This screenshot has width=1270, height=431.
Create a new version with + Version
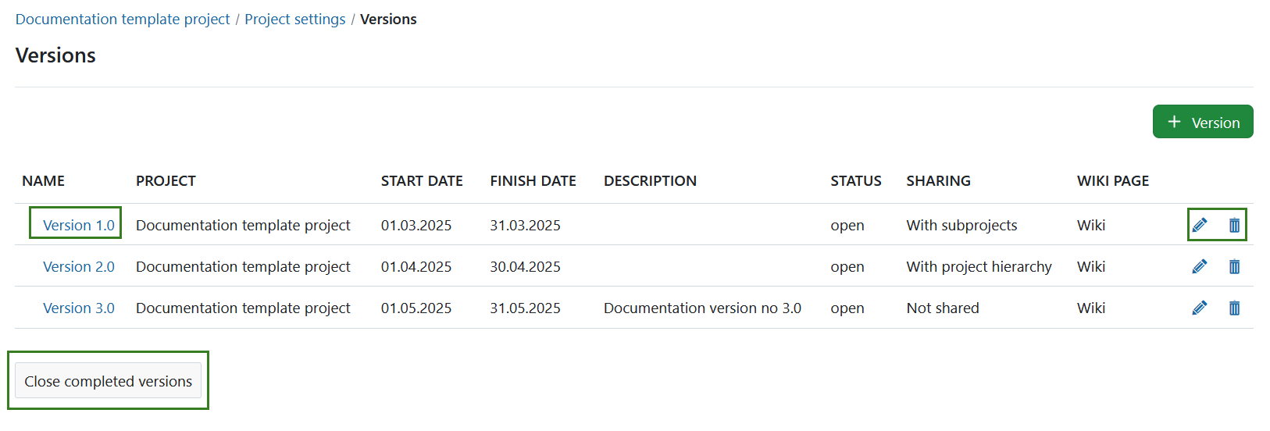click(1203, 122)
